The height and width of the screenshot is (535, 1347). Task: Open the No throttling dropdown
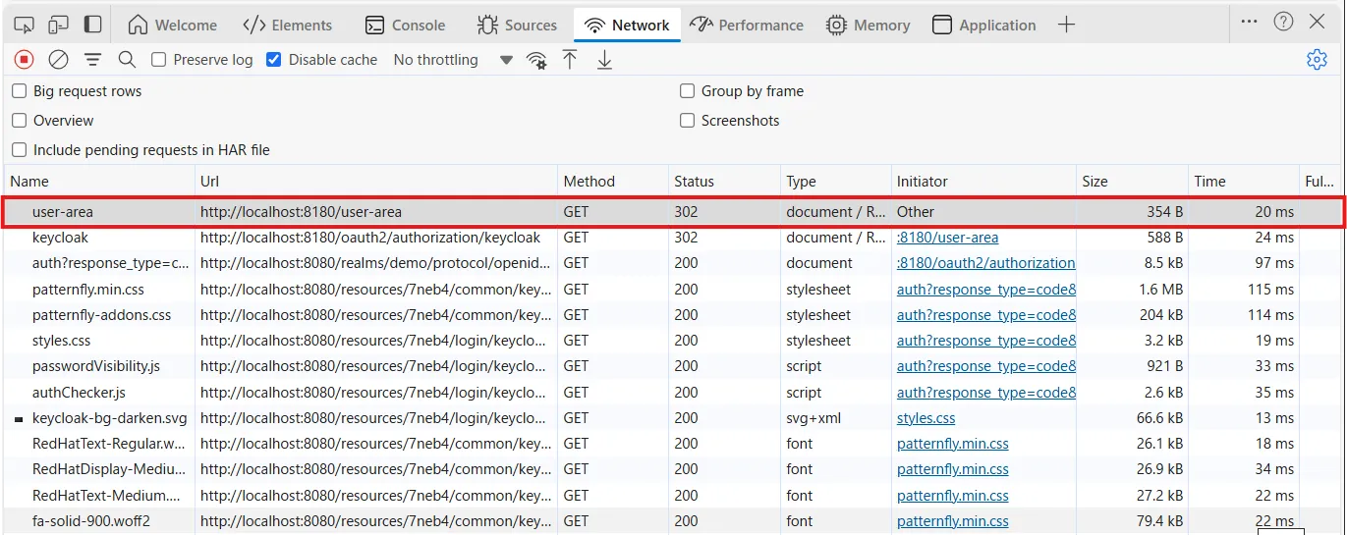pyautogui.click(x=436, y=60)
